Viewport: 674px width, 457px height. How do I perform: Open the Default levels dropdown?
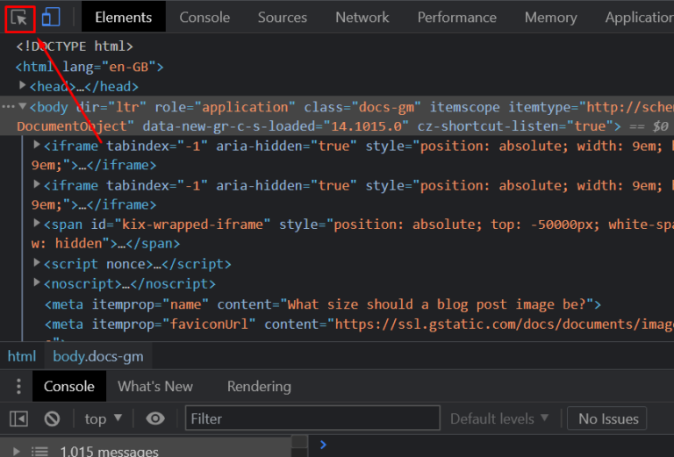coord(498,418)
